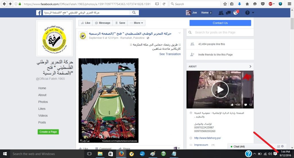
Task: Open the Firefox downloads arrow
Action: tap(239, 4)
